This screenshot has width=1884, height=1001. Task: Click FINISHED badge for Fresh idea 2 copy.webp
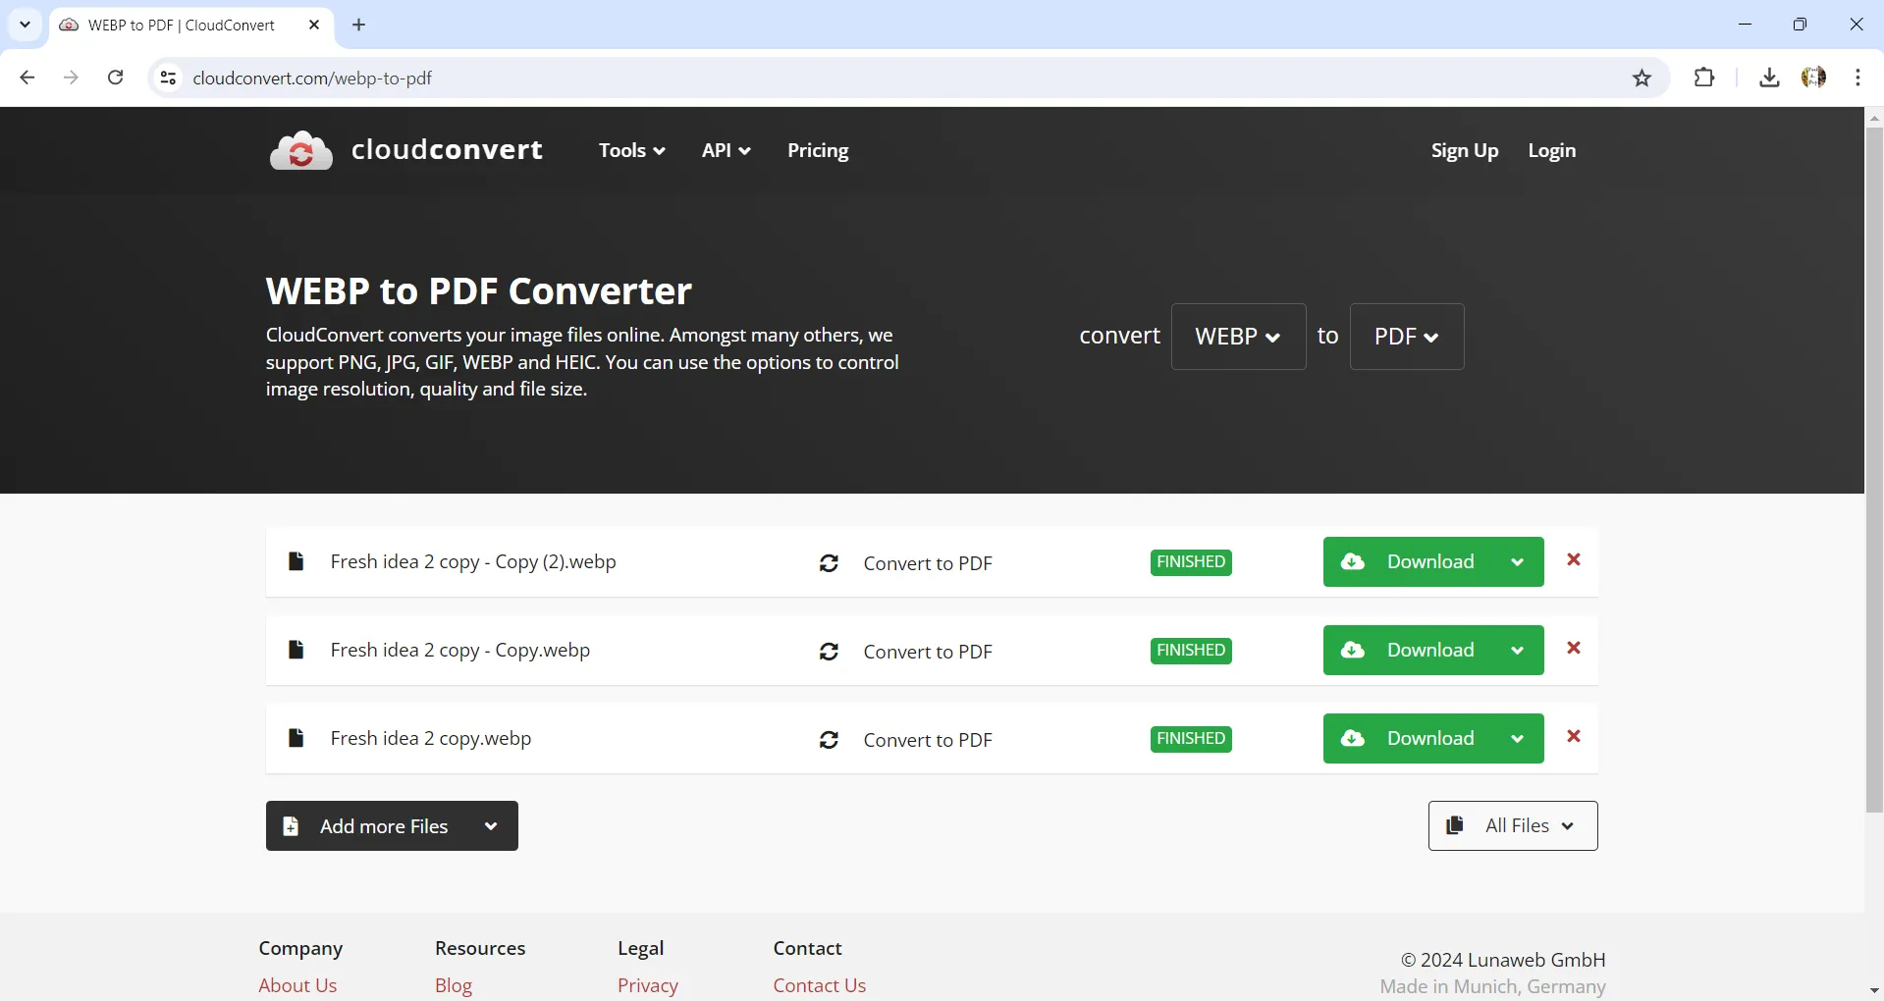[x=1191, y=739]
